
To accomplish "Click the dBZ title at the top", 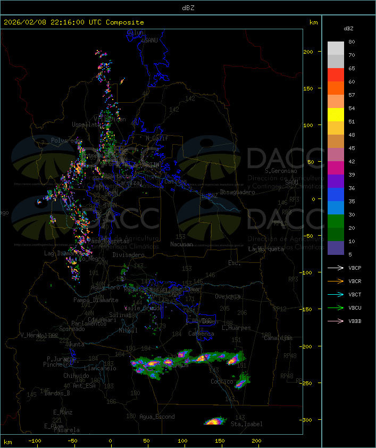I will coord(188,8).
